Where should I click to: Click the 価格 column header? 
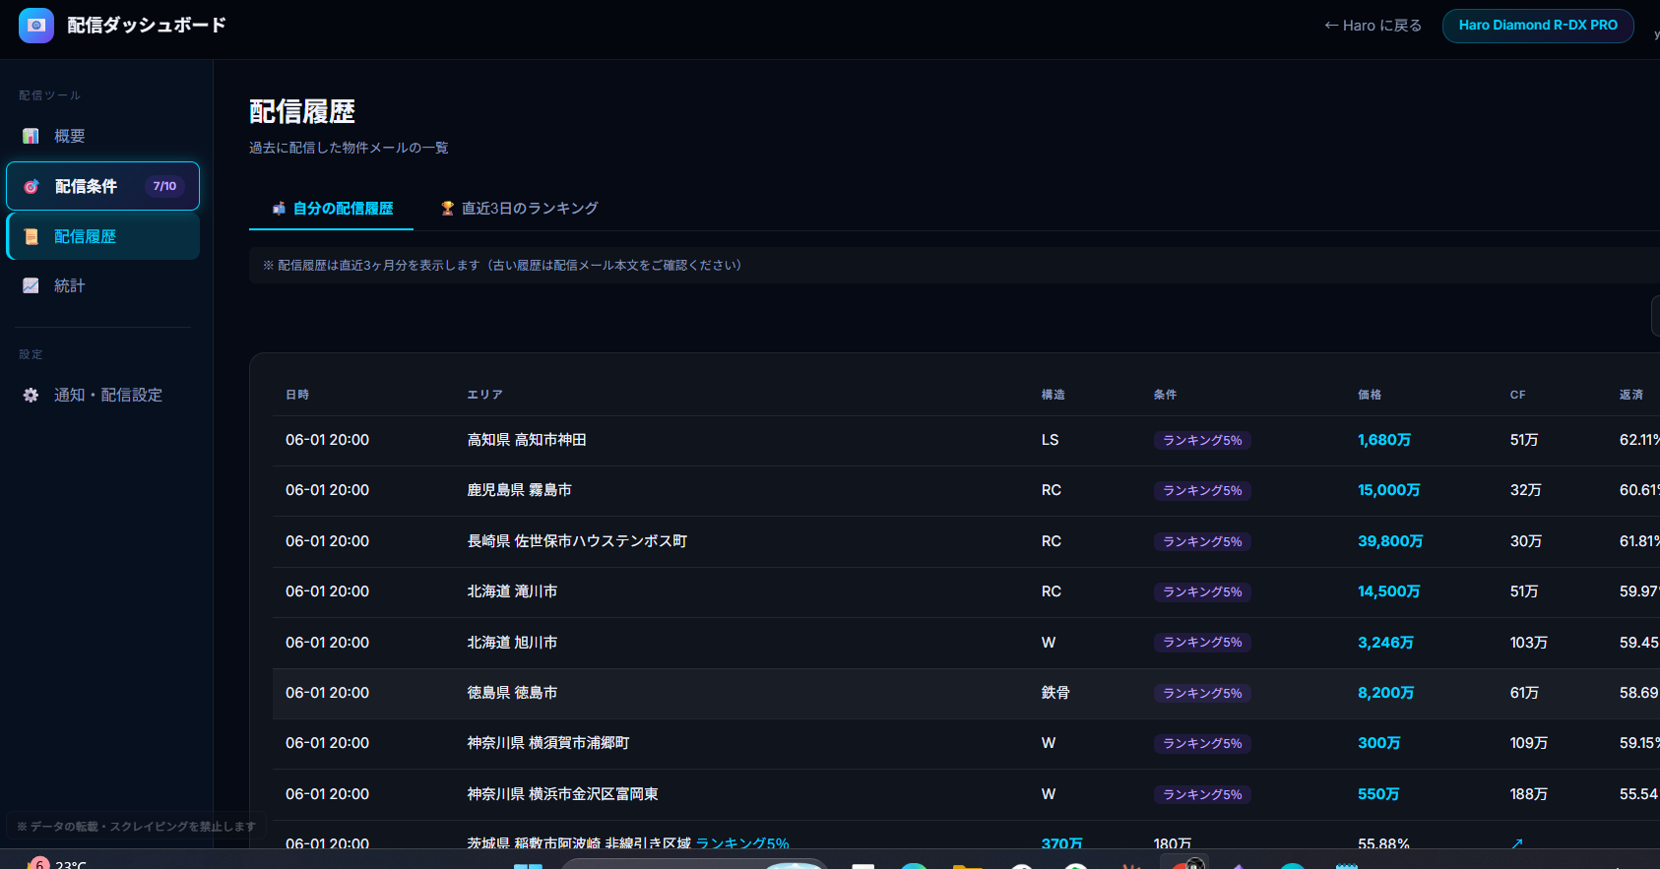[1370, 395]
